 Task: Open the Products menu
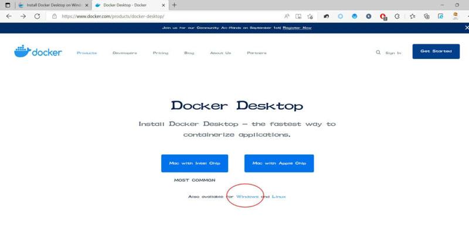click(x=87, y=53)
